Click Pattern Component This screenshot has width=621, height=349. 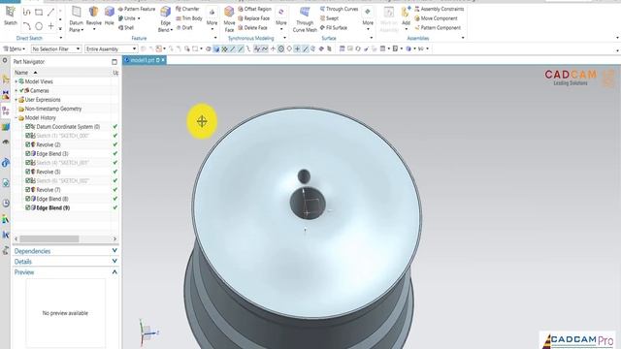438,28
